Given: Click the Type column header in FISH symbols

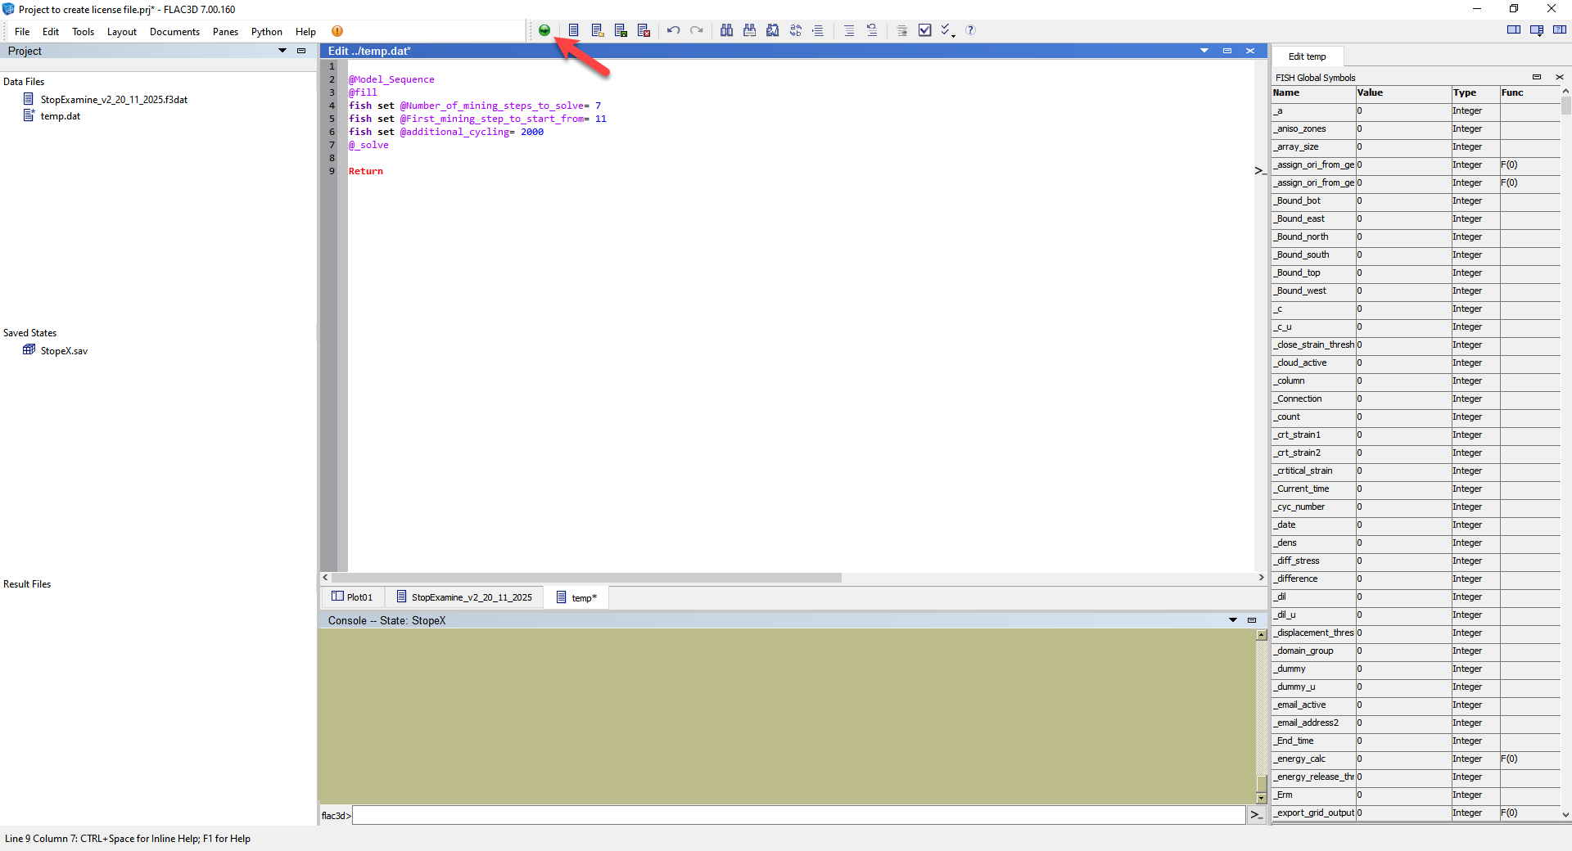Looking at the screenshot, I should (x=1475, y=92).
